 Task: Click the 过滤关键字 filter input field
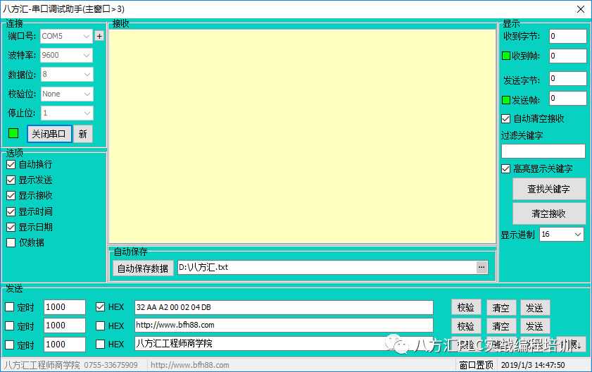543,151
